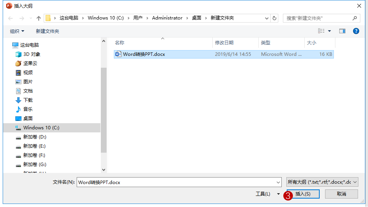Open the view options dropdown arrow
Screen dimensions: 368x207
click(x=330, y=31)
